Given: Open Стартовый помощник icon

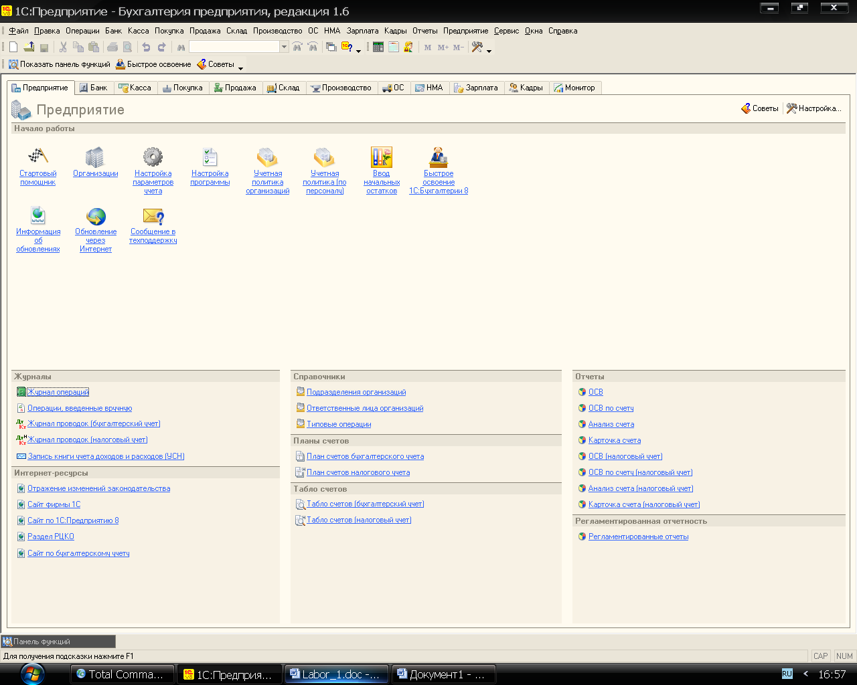Looking at the screenshot, I should [38, 157].
